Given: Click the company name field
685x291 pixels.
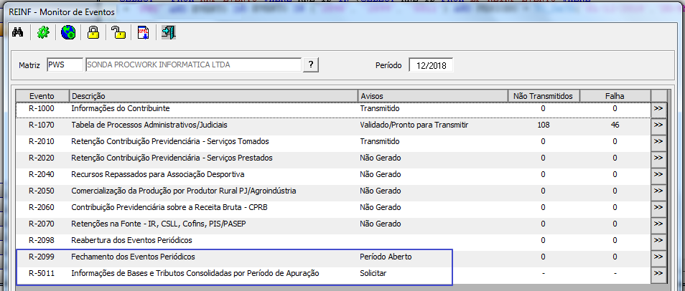Looking at the screenshot, I should click(194, 65).
